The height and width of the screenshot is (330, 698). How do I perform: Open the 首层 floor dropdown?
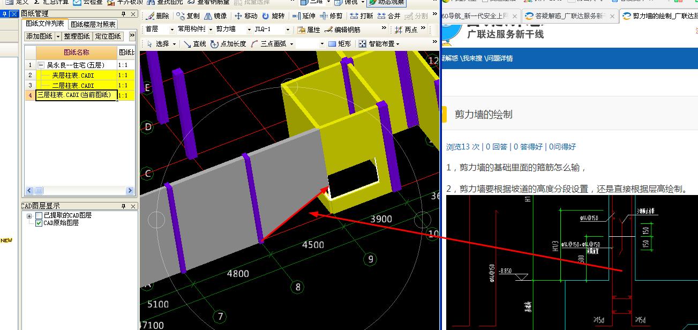(x=172, y=30)
